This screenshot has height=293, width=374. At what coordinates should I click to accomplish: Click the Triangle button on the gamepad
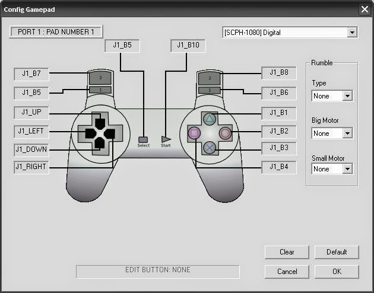tap(210, 119)
